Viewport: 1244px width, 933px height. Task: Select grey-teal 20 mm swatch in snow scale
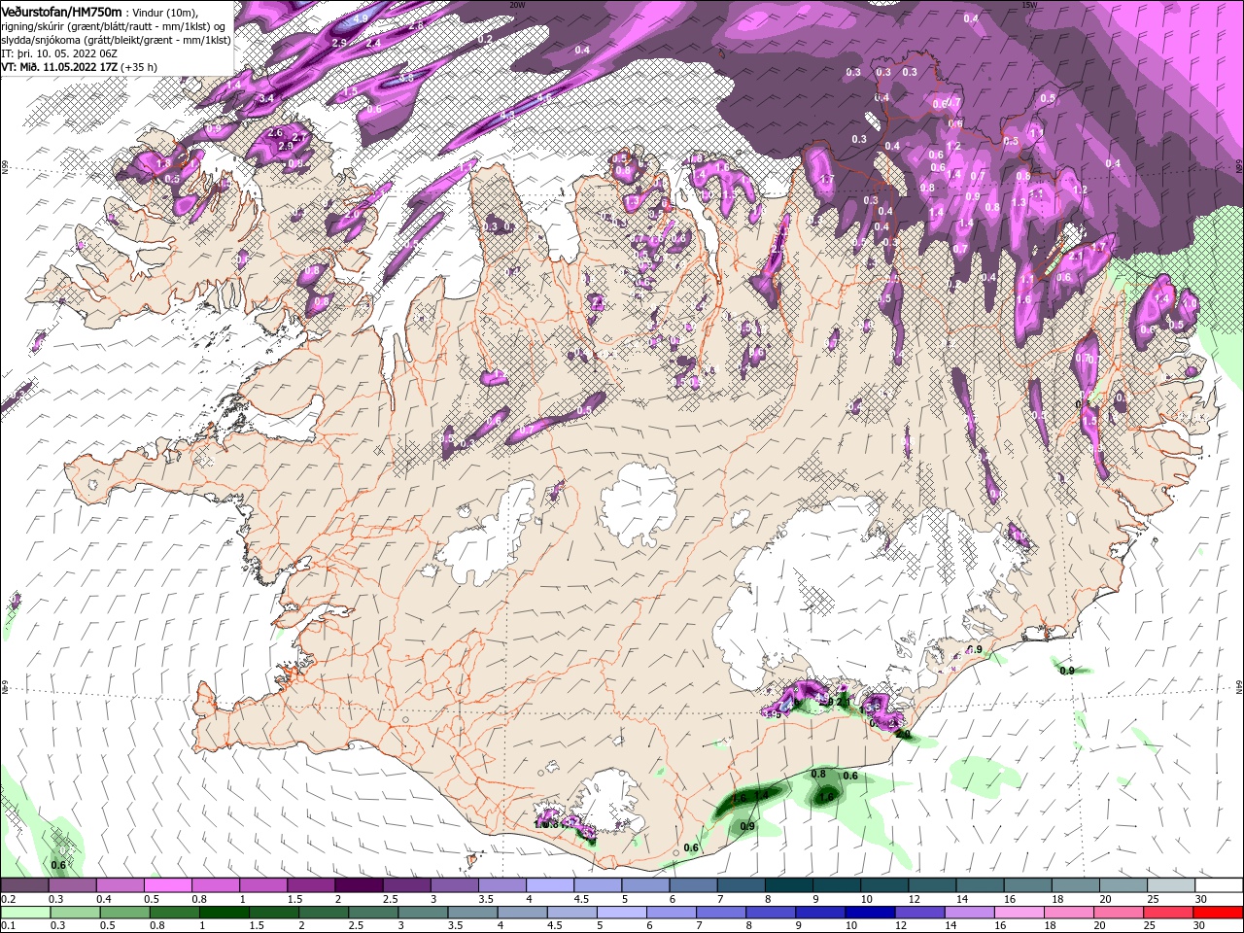click(x=1123, y=885)
